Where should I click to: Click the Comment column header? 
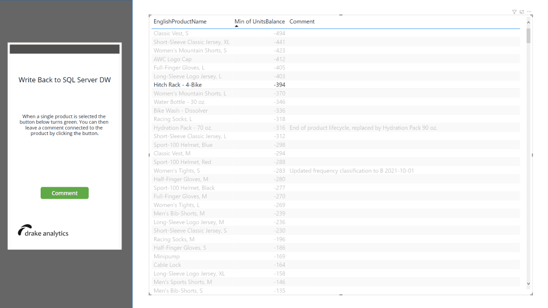302,21
